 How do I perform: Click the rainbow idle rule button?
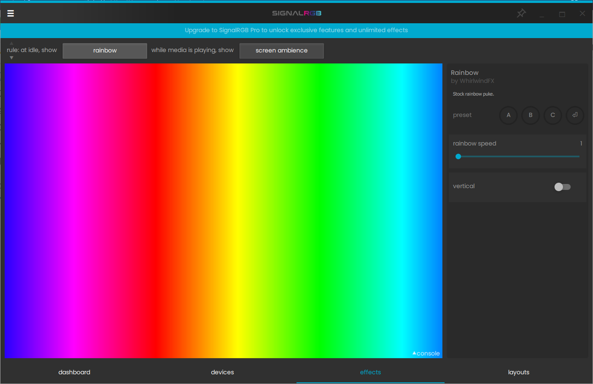click(x=105, y=50)
